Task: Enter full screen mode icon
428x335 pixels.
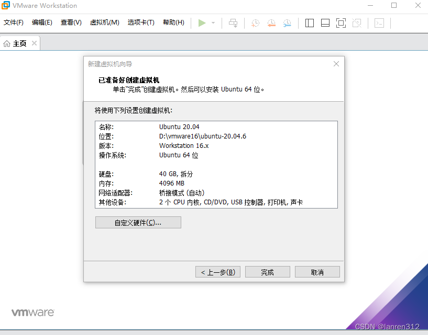Action: (341, 23)
